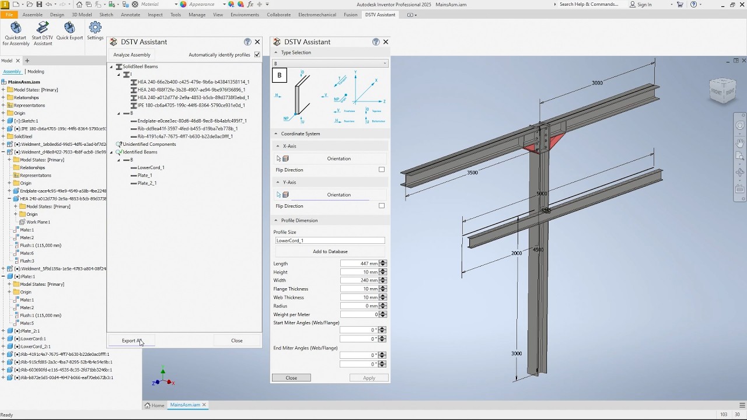Launch Quickstart for Assembly tool

click(16, 33)
